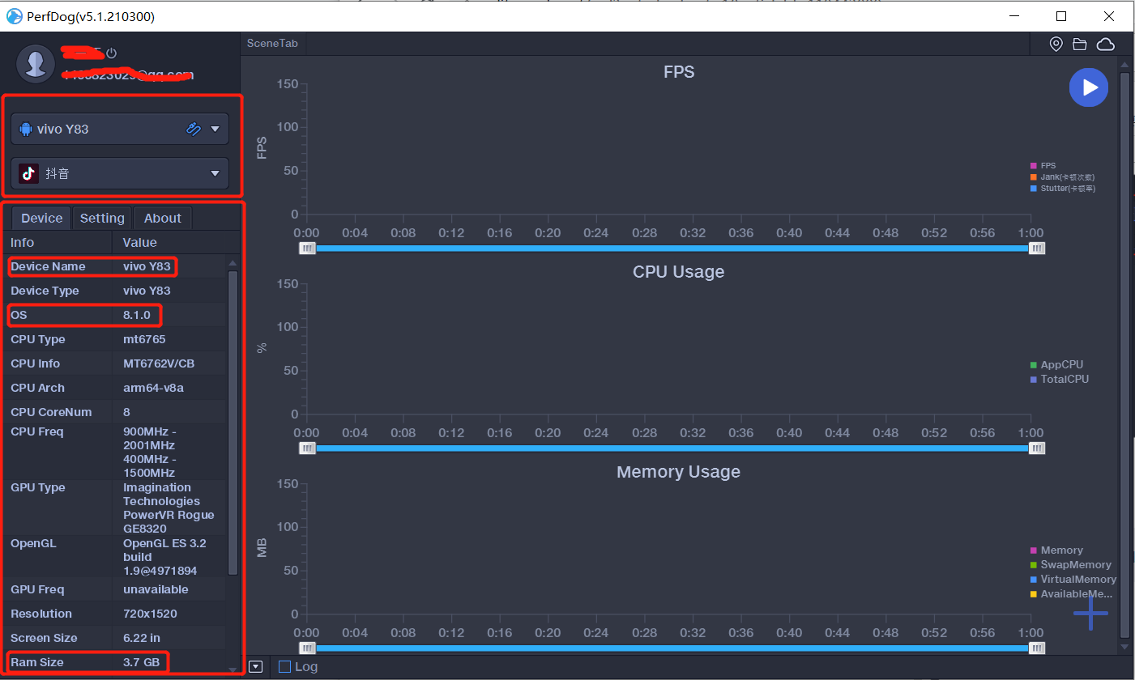The image size is (1135, 680).
Task: Select the Ram Size value 3.7 GB
Action: [142, 662]
